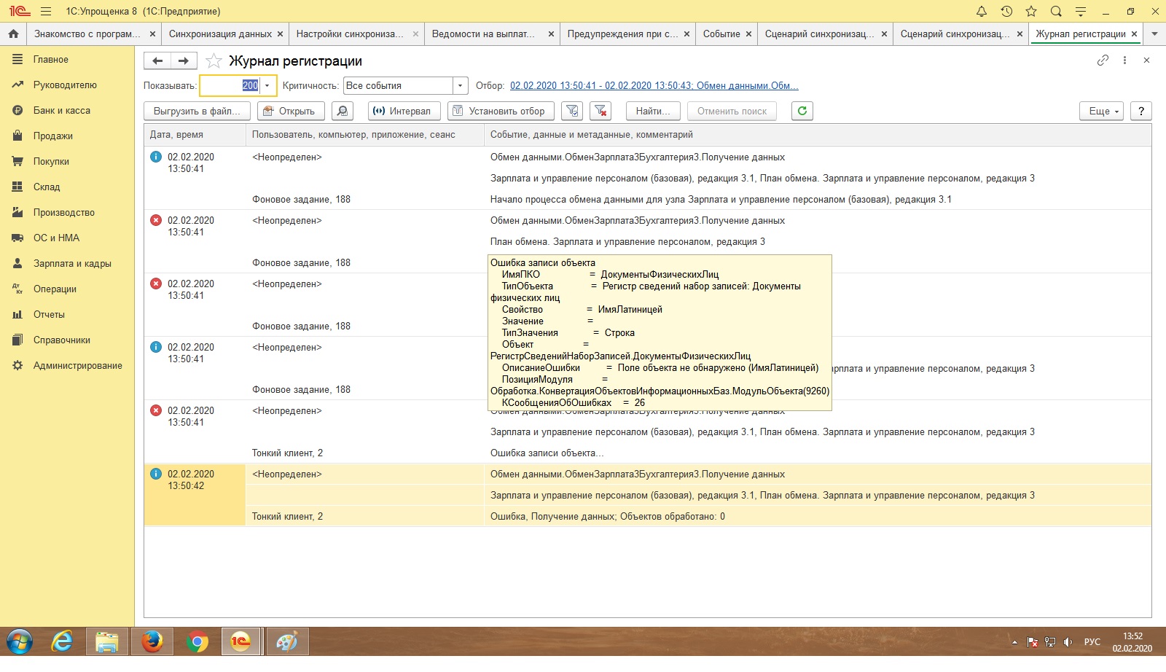Refresh the event log list
This screenshot has height=672, width=1166.
802,111
